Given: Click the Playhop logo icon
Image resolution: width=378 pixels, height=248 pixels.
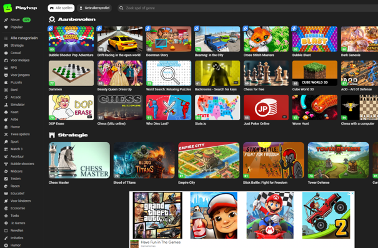Looking at the screenshot, I should tap(7, 8).
